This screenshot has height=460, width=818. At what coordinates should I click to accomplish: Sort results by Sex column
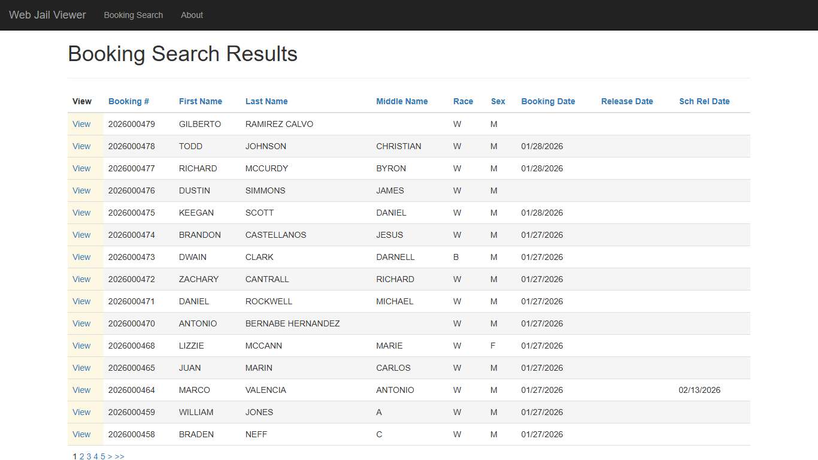[x=498, y=101]
